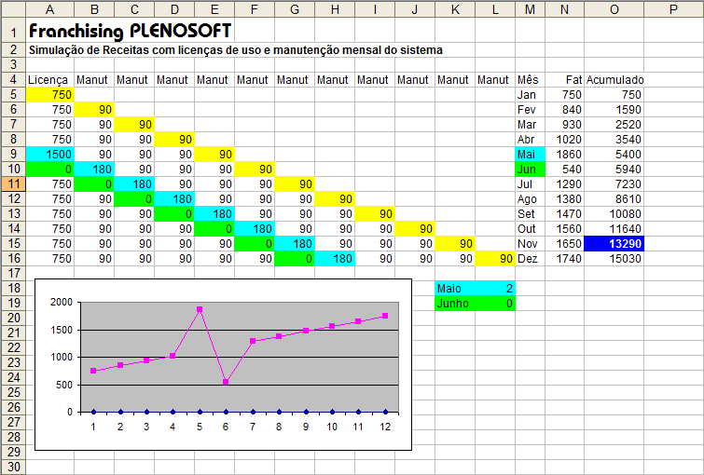
Task: Select the simulation subtitle text in row 2
Action: click(236, 50)
